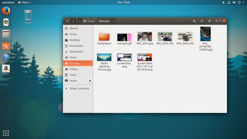Select Downloads in the sidebar
This screenshot has height=139, width=247.
point(76,52)
